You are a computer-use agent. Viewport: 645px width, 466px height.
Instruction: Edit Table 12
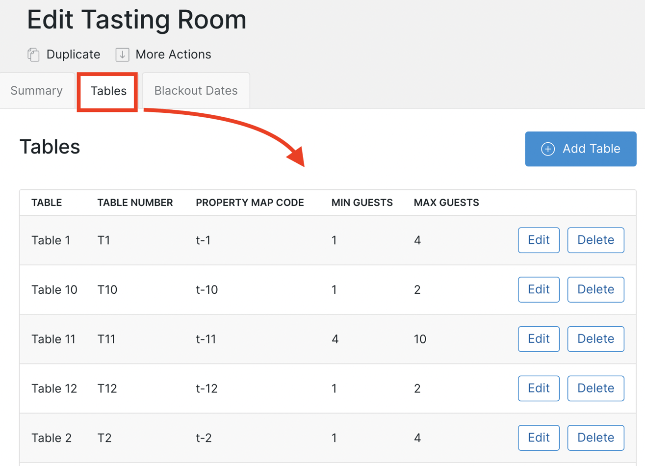coord(539,388)
